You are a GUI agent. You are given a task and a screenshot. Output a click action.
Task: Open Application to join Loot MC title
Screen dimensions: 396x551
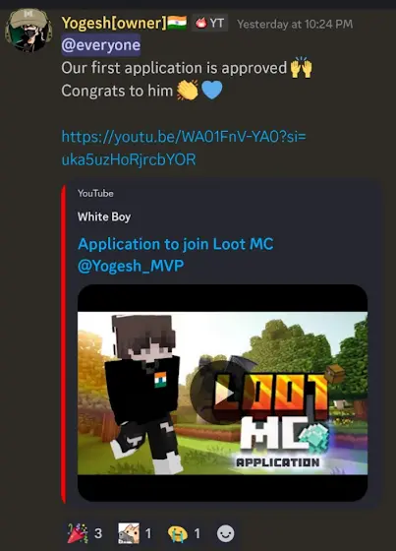click(176, 255)
